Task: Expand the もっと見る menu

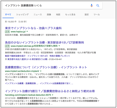Action: click(70, 14)
